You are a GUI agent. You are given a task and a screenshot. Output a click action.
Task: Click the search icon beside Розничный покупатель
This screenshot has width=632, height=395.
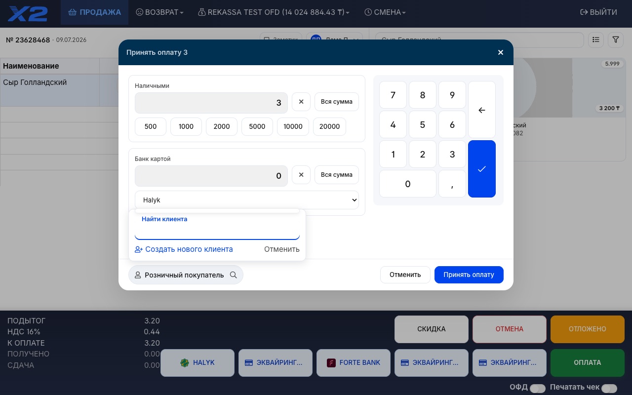(x=234, y=275)
